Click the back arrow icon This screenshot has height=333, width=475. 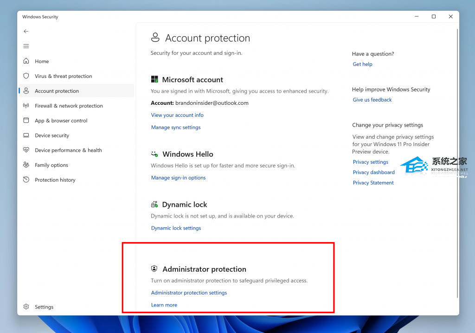pyautogui.click(x=26, y=32)
